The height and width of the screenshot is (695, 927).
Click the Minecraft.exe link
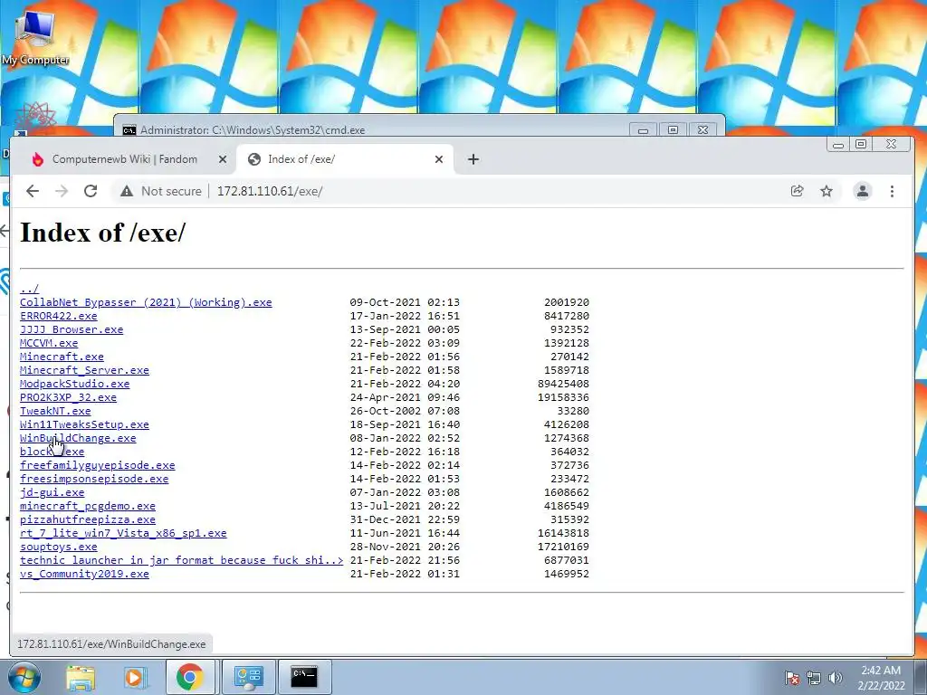click(x=62, y=357)
